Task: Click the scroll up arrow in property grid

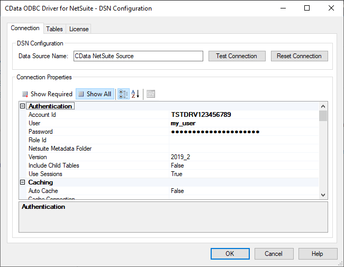Action: point(323,106)
